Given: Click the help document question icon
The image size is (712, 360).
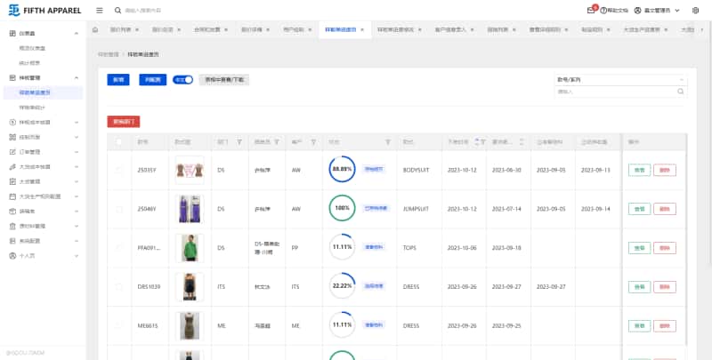Looking at the screenshot, I should click(604, 10).
